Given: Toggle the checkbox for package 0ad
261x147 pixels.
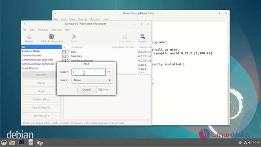Looking at the screenshot, I should pyautogui.click(x=64, y=52).
